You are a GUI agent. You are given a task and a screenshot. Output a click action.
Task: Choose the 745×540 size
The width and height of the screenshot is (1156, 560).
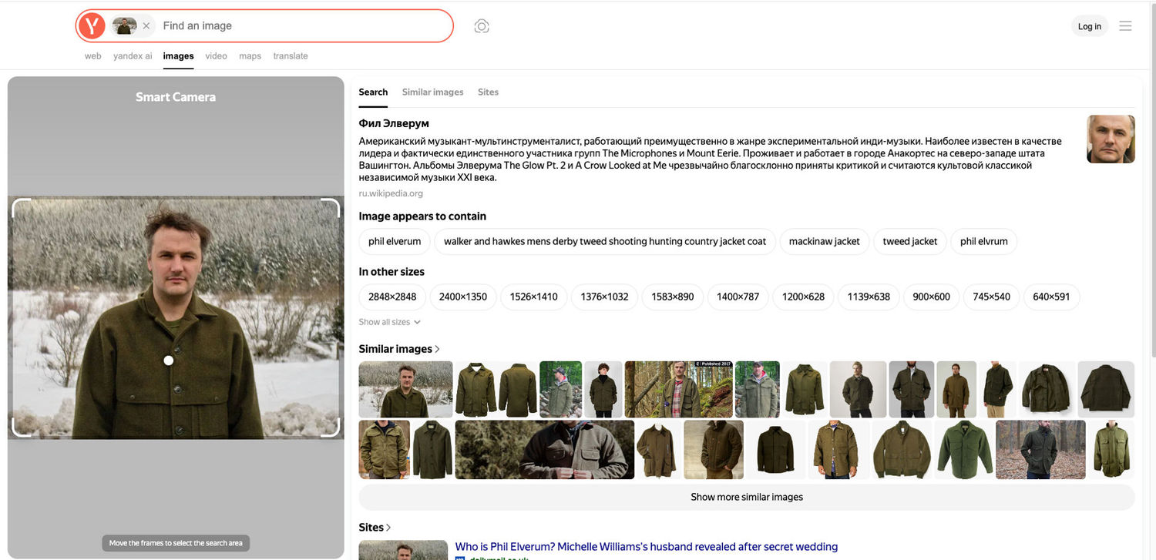pyautogui.click(x=992, y=297)
